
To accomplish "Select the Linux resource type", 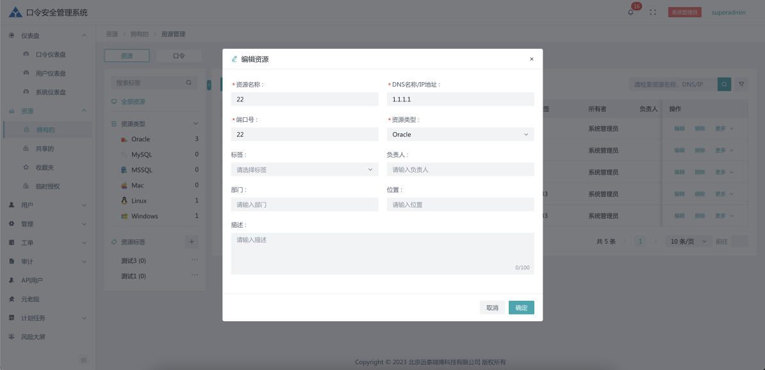I will point(139,201).
